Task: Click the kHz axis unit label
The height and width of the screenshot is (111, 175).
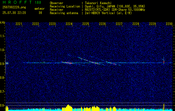Action: (x=3, y=22)
